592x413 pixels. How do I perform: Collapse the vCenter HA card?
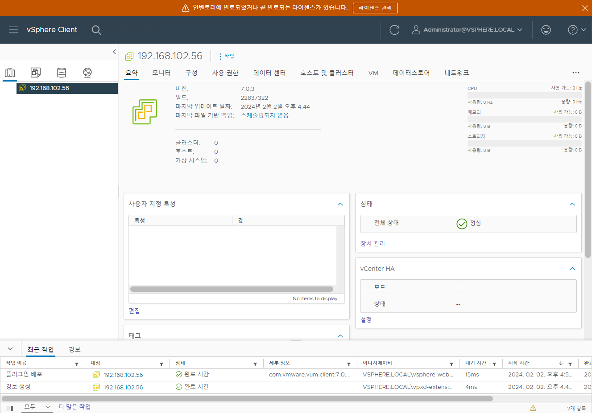coord(572,269)
